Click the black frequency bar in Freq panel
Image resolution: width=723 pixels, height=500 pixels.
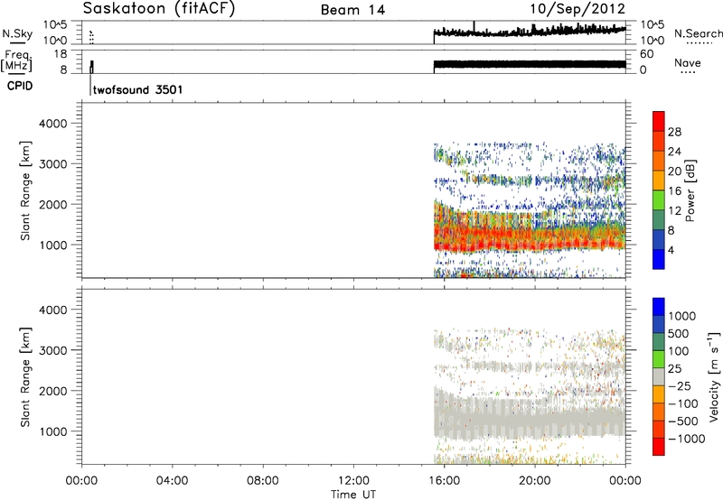[x=530, y=64]
